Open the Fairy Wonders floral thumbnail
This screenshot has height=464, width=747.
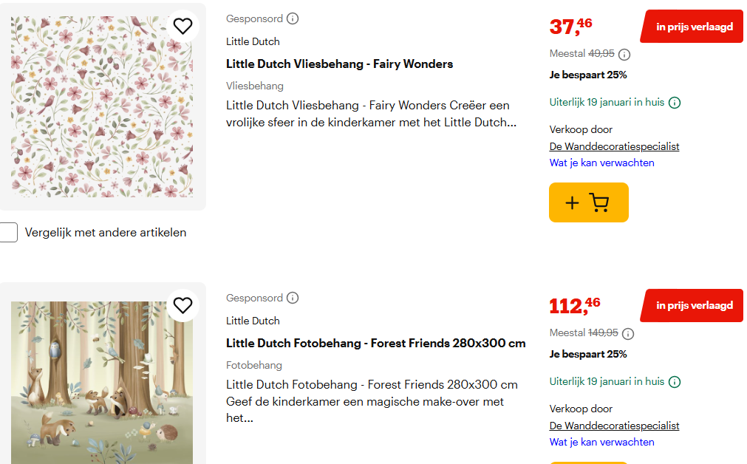click(x=102, y=107)
